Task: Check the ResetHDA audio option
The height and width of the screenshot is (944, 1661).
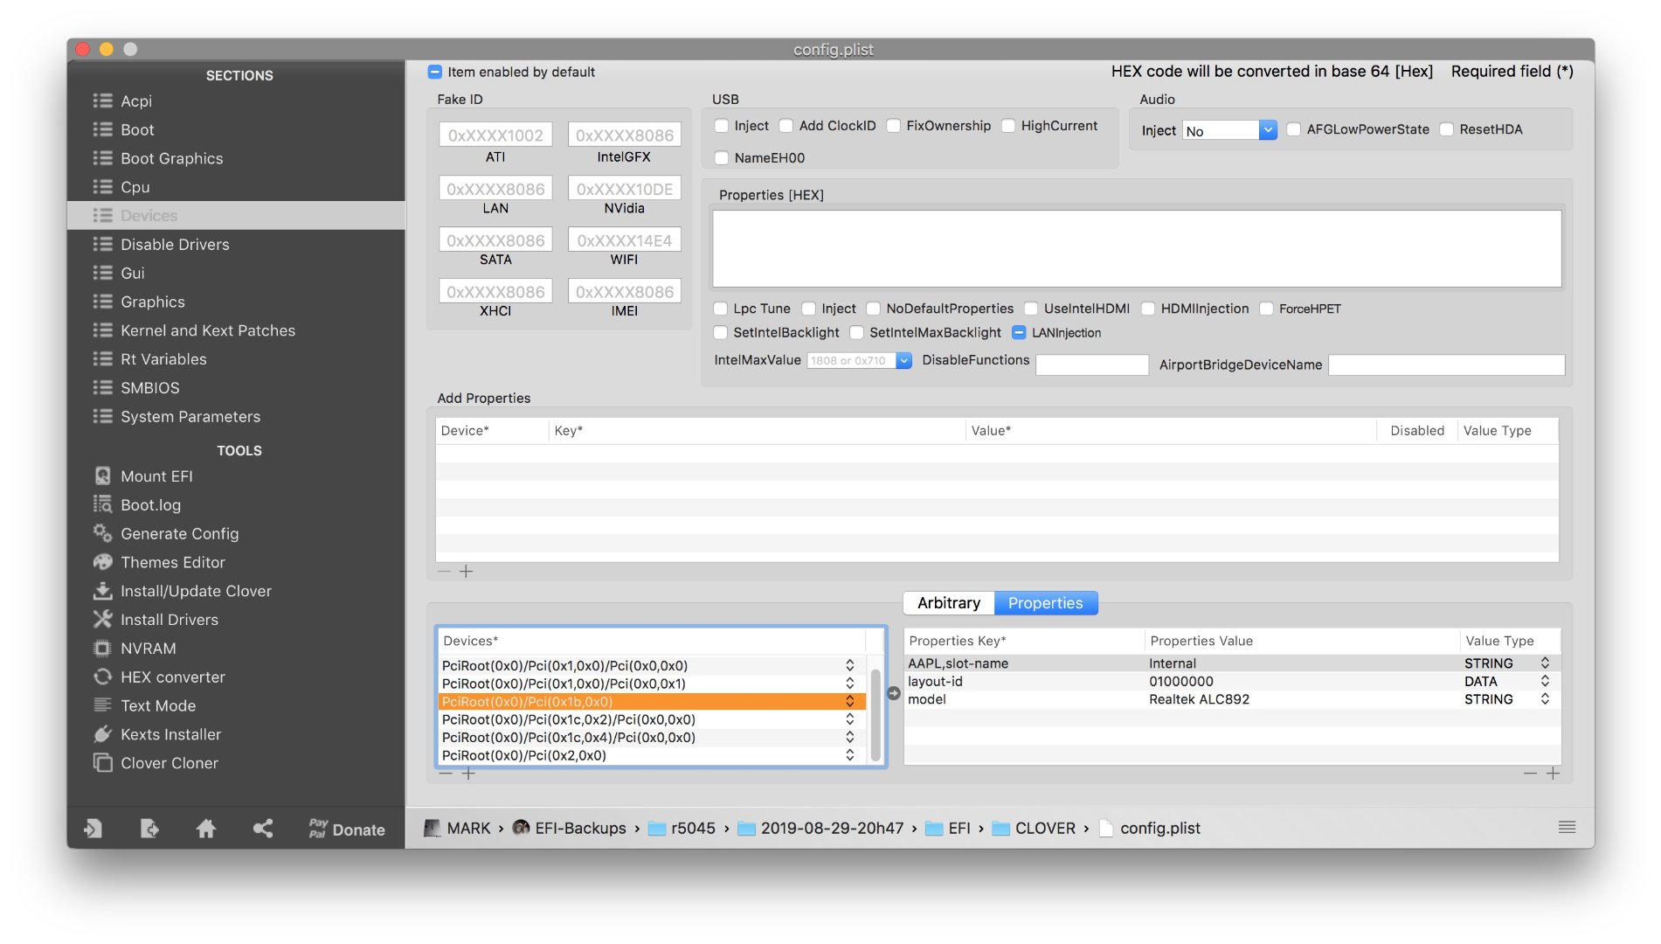Action: [x=1446, y=129]
